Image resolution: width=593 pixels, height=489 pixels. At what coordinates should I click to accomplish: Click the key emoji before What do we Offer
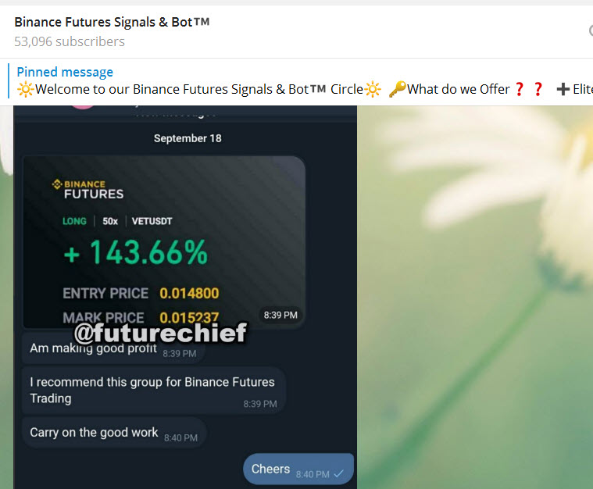click(x=398, y=89)
